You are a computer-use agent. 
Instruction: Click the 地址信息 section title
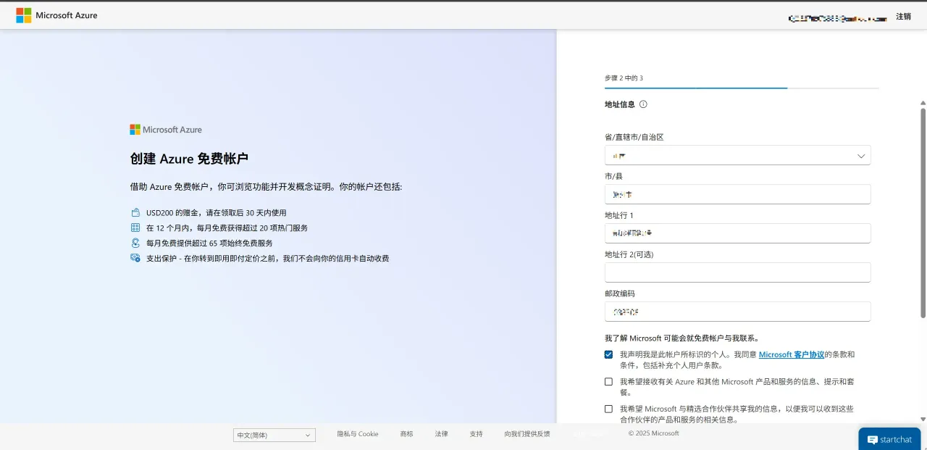[x=619, y=104]
